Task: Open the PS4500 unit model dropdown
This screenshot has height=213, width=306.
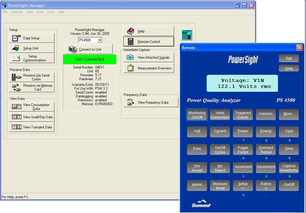Action: pyautogui.click(x=100, y=40)
